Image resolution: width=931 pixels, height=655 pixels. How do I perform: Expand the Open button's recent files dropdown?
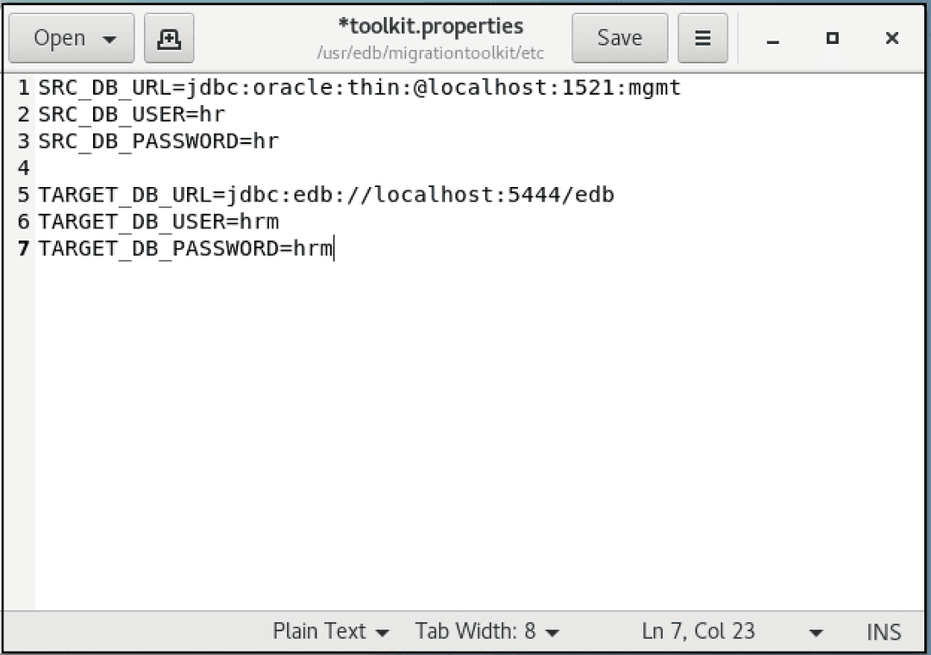coord(110,38)
